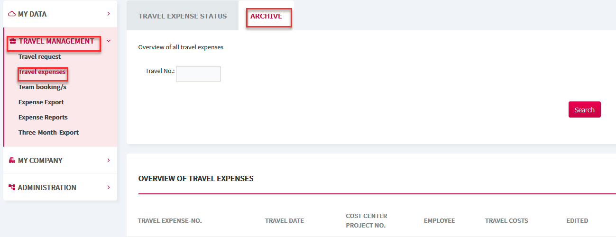Click the cloud icon beside My Data
The height and width of the screenshot is (237, 616).
coord(12,14)
